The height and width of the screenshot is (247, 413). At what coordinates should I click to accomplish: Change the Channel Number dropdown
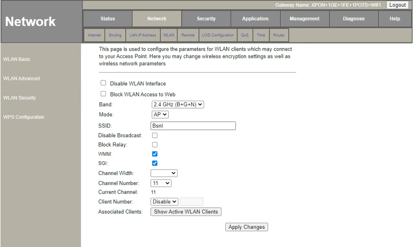161,183
